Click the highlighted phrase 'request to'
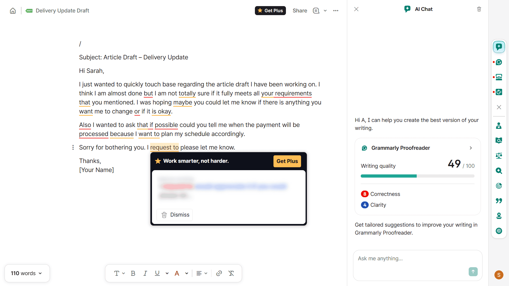The height and width of the screenshot is (286, 509). (164, 147)
